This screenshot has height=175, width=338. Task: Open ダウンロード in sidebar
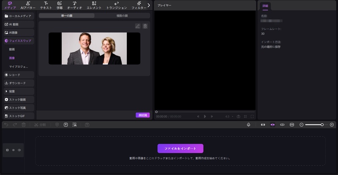[19, 83]
